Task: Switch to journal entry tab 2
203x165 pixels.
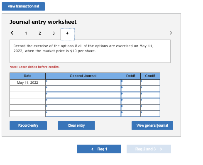Action: pyautogui.click(x=40, y=33)
